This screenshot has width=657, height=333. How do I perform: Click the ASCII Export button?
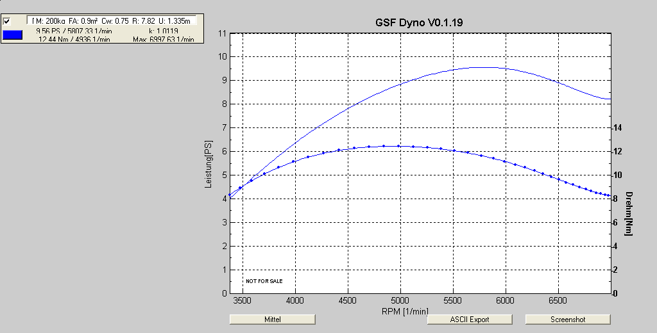tap(470, 319)
